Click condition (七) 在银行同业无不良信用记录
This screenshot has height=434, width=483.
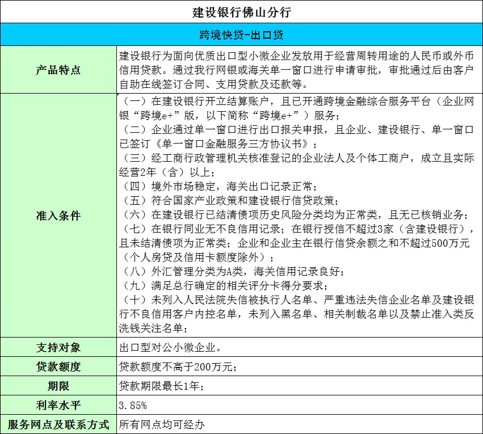296,243
